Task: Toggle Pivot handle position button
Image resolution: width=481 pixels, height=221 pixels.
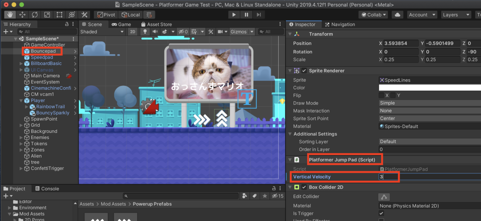Action: (x=106, y=15)
